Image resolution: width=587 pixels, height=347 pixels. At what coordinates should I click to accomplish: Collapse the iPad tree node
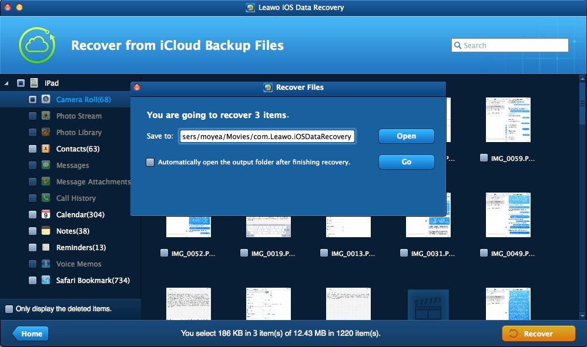tap(6, 83)
